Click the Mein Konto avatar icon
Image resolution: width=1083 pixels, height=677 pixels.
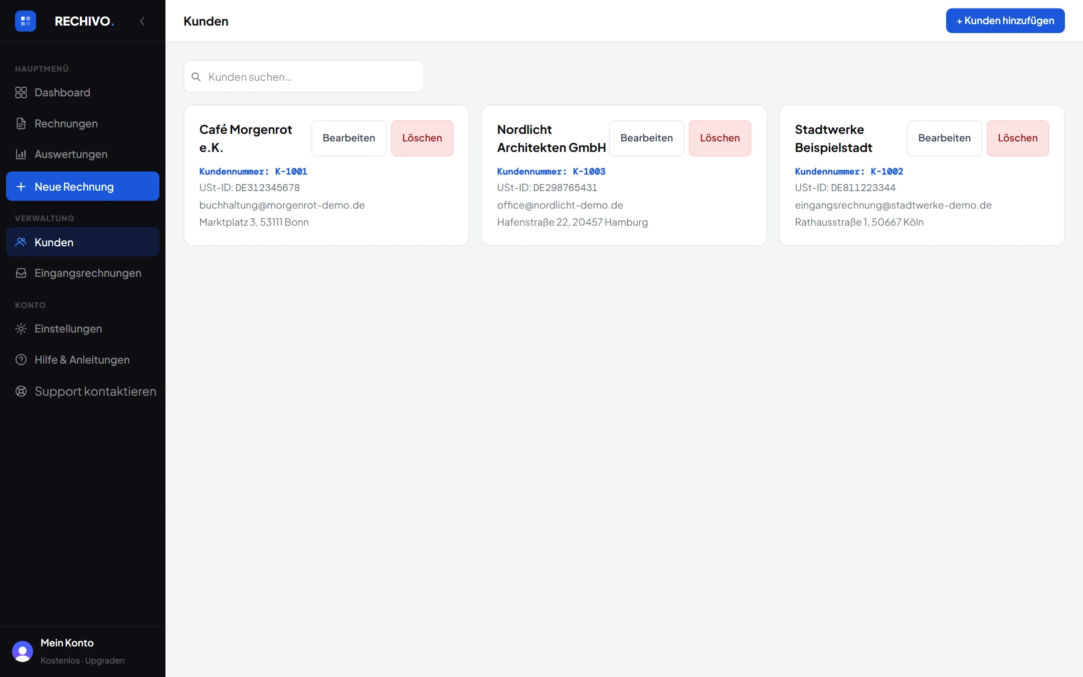click(x=23, y=651)
